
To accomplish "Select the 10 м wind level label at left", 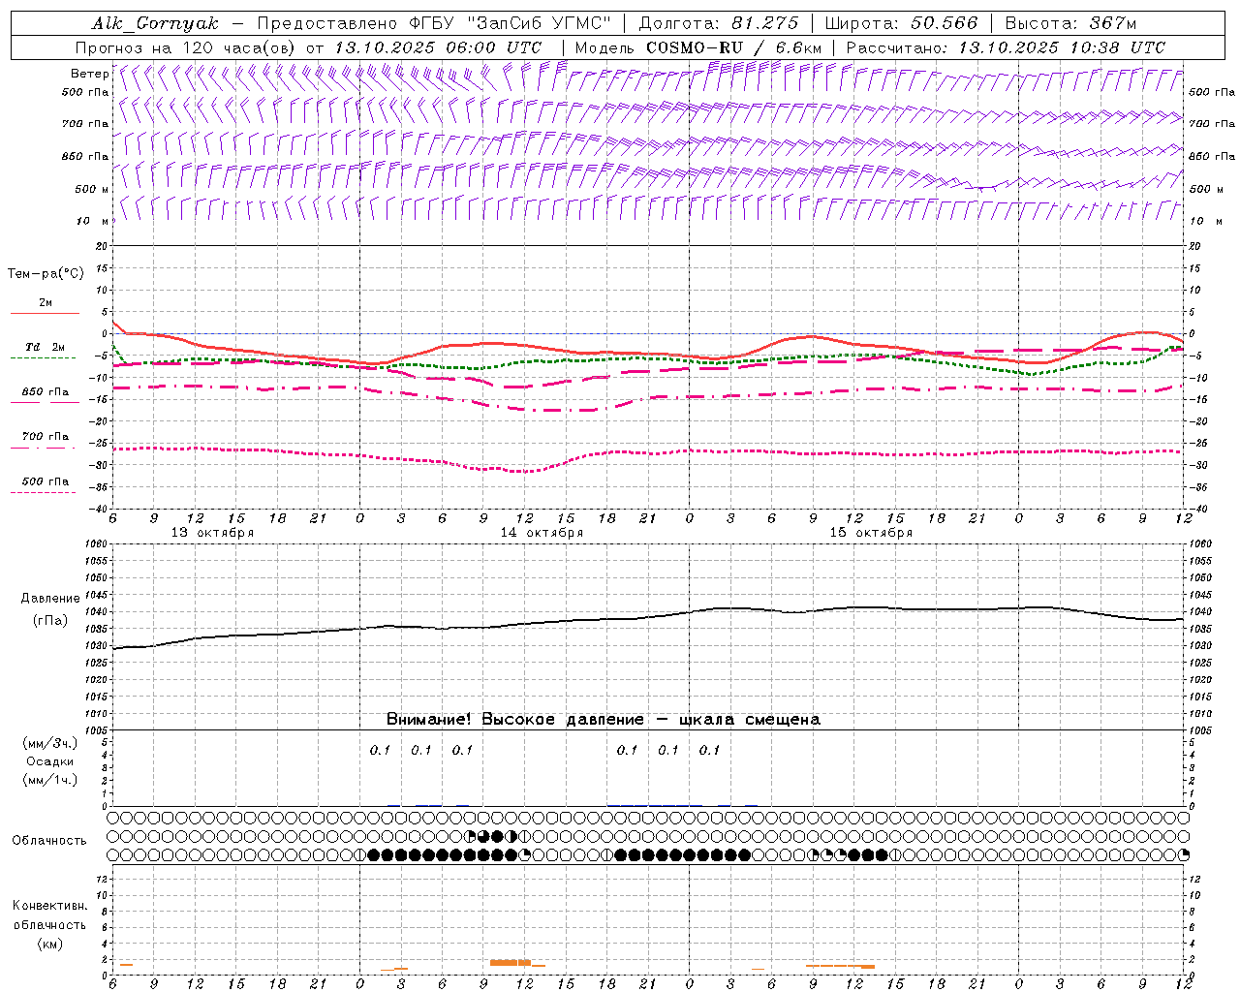I will [93, 221].
